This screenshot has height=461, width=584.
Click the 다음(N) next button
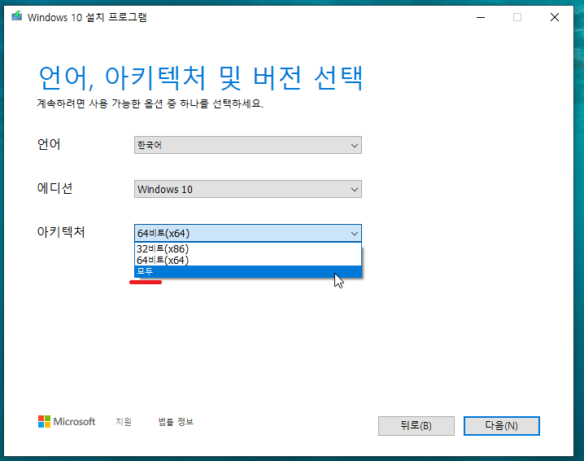point(501,425)
